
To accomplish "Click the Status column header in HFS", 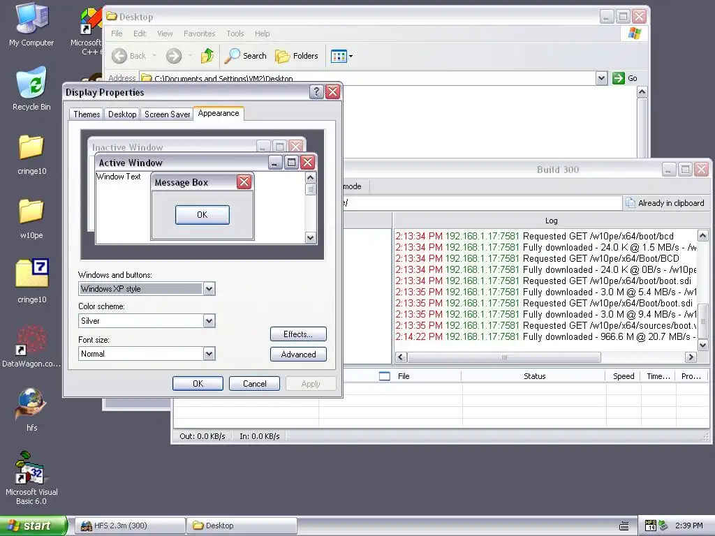I will [534, 376].
